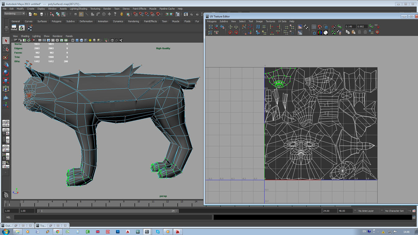Open Google Chrome from the taskbar
Screen dimensions: 418x235
[x=58, y=232]
